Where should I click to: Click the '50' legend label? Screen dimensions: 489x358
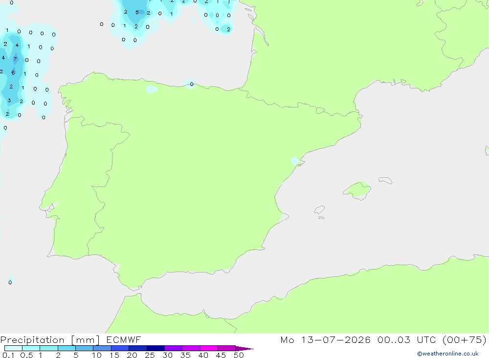coord(239,355)
